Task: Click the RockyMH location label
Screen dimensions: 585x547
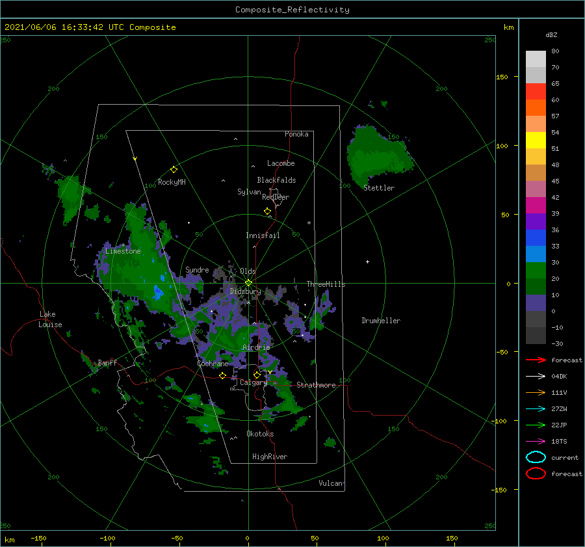Action: pos(172,182)
